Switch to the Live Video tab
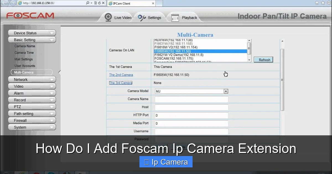The image size is (332, 174). click(x=118, y=17)
